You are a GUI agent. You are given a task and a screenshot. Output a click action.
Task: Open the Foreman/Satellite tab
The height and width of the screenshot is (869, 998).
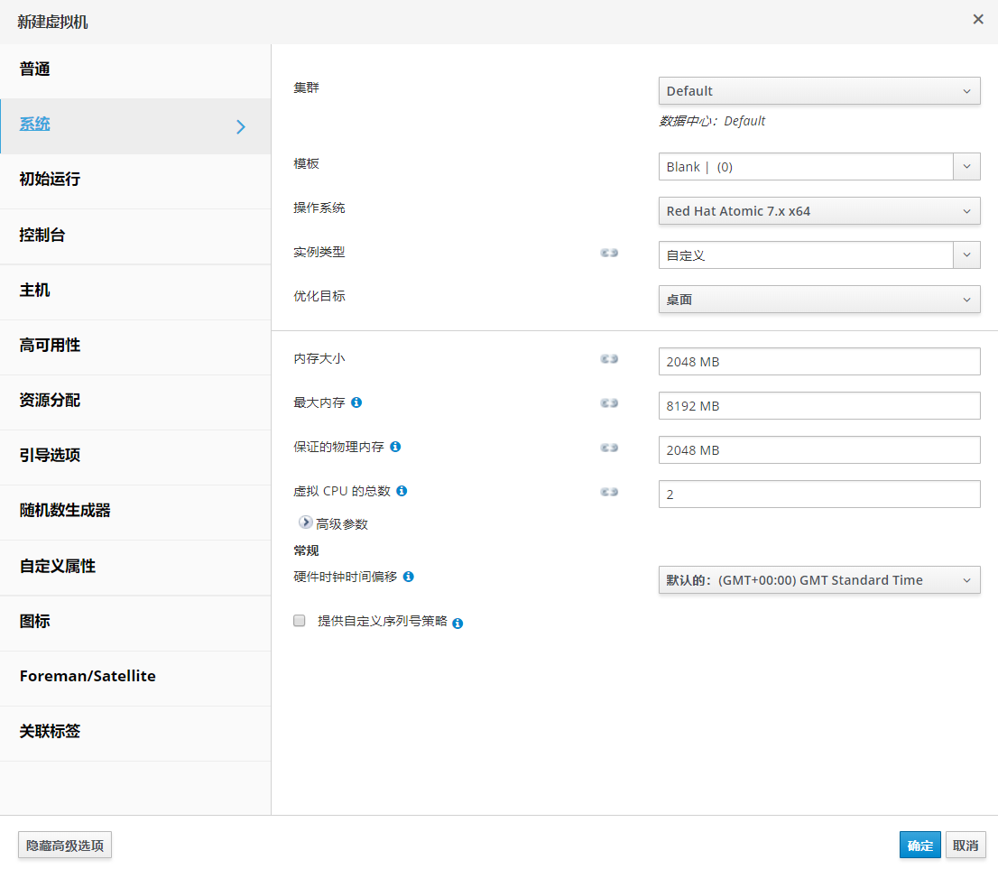[135, 678]
